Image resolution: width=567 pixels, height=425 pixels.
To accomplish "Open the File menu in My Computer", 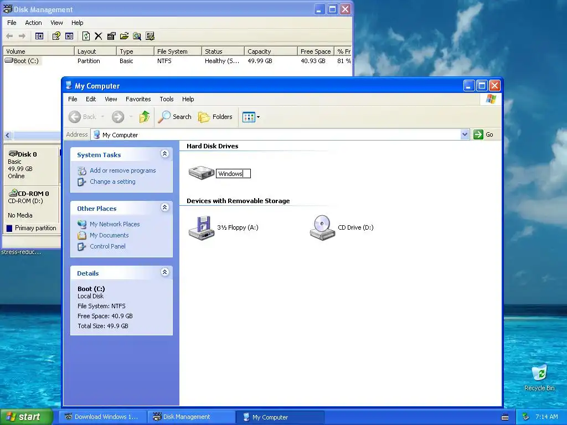I will (73, 99).
